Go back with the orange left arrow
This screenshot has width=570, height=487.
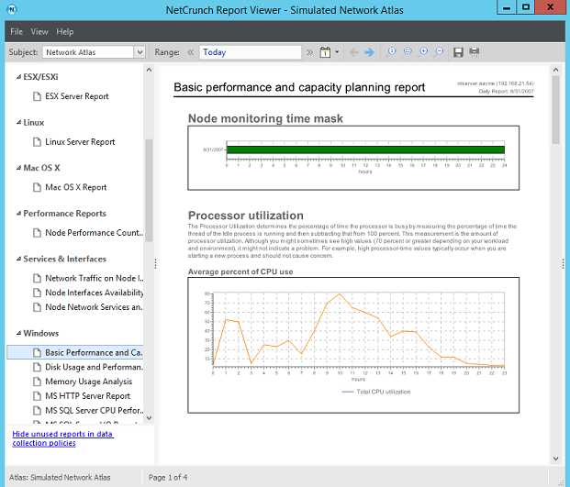tap(353, 52)
